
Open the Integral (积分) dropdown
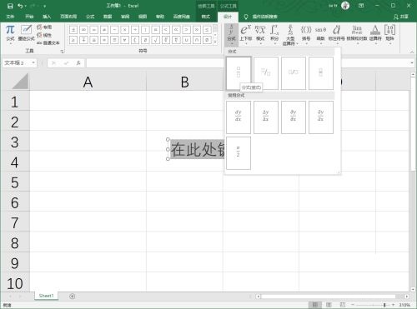click(x=274, y=34)
